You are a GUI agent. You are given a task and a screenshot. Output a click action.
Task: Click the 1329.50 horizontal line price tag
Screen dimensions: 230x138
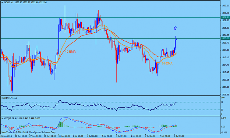[x=225, y=18]
